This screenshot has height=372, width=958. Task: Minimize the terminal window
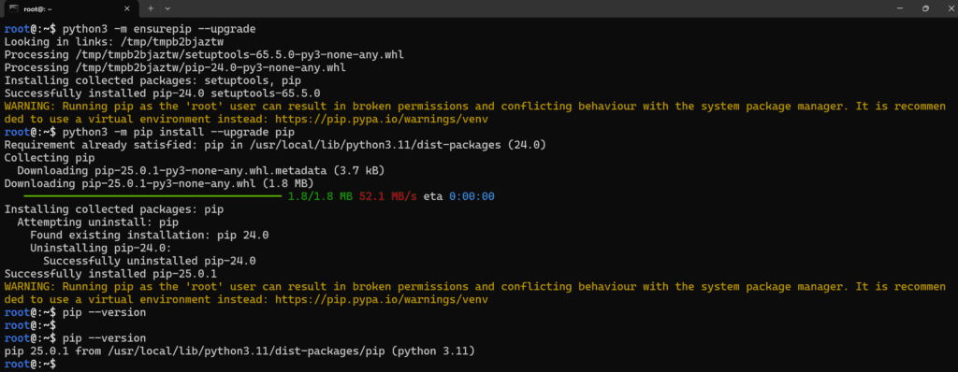[x=900, y=8]
